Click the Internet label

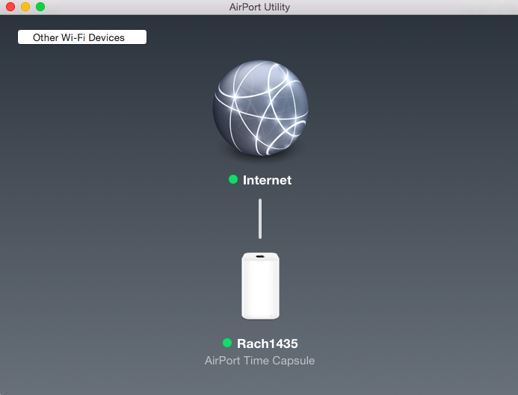tap(267, 180)
